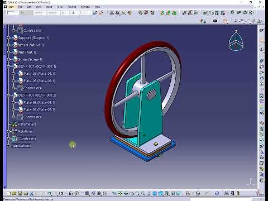The width and height of the screenshot is (268, 201).
Task: Open the Formula f(x) tool
Action: tap(71, 194)
